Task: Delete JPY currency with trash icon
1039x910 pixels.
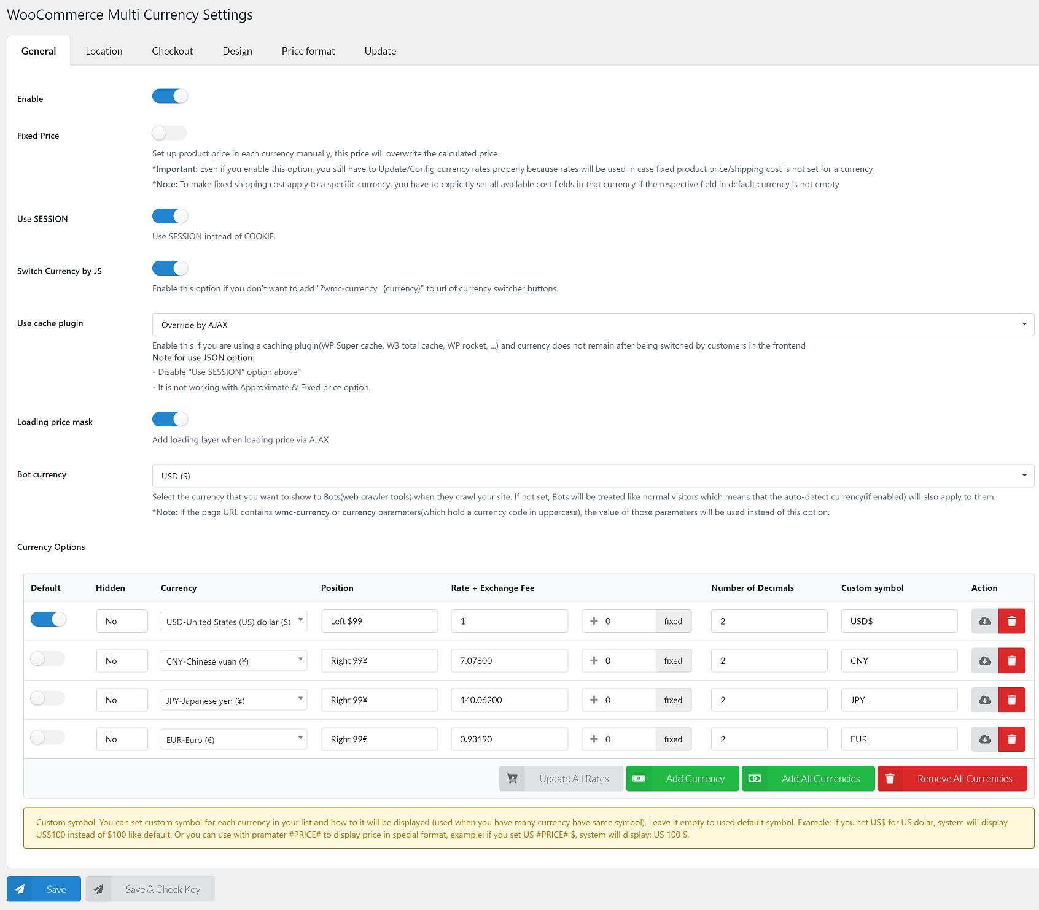Action: (x=1012, y=700)
